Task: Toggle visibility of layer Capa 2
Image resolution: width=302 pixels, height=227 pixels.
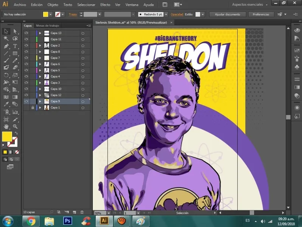Action: click(x=26, y=45)
